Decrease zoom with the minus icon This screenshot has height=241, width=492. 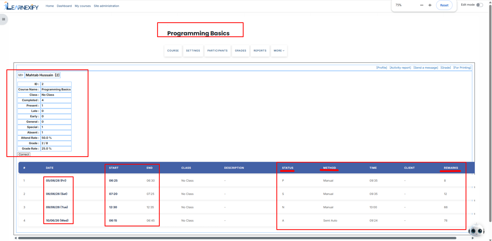[422, 5]
